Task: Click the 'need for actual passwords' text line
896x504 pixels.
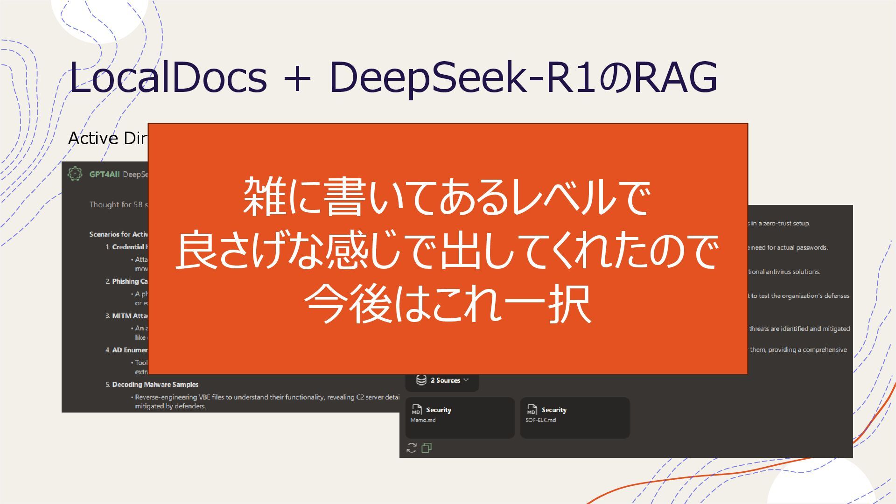Action: (789, 248)
